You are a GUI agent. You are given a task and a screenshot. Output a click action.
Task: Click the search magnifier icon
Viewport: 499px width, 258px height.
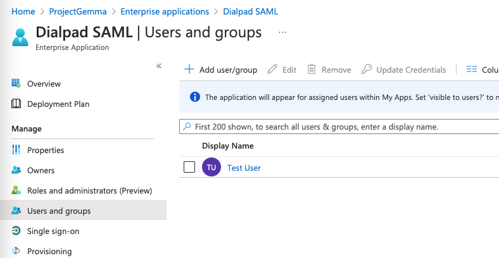coord(187,126)
